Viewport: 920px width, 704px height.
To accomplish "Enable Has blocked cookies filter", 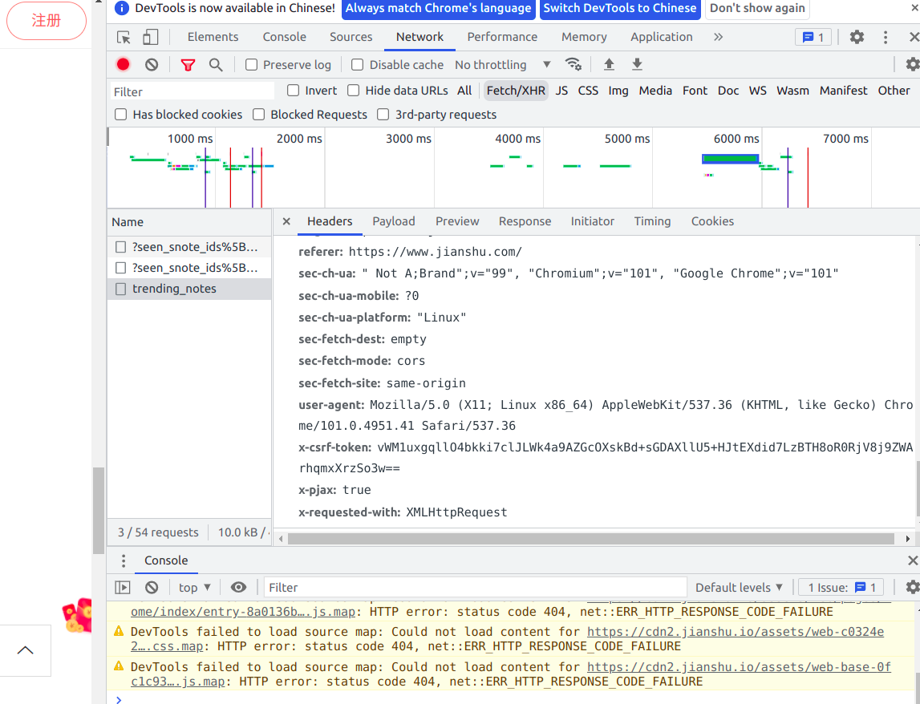I will [x=121, y=115].
